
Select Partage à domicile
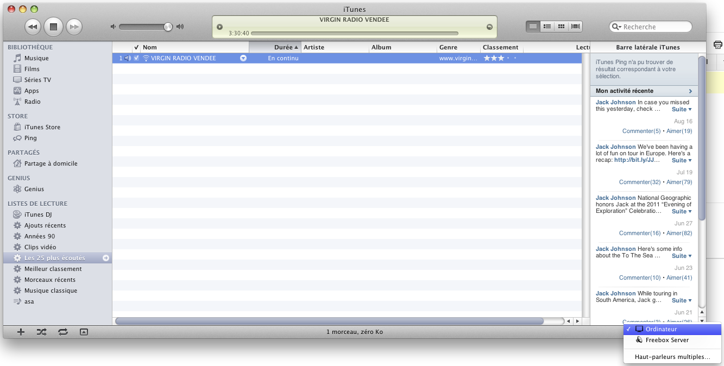click(x=51, y=163)
